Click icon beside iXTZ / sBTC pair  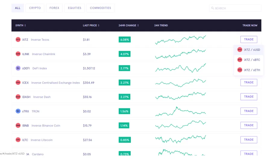(240, 60)
